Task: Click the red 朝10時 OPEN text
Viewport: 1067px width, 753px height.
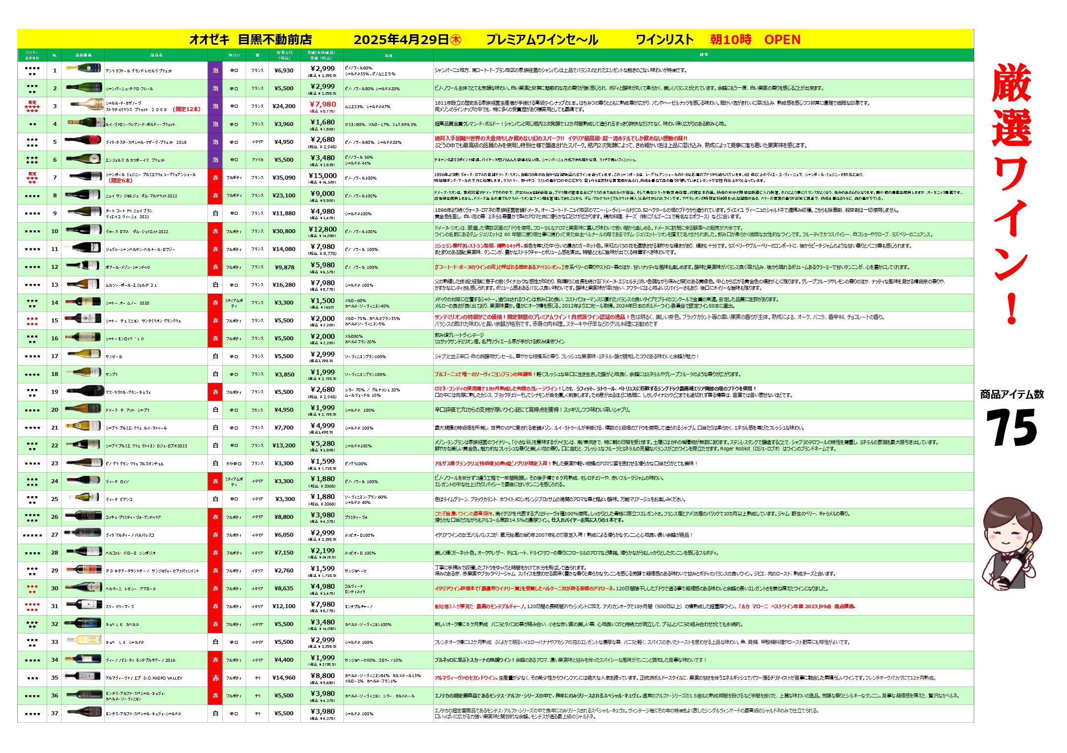Action: (x=755, y=40)
